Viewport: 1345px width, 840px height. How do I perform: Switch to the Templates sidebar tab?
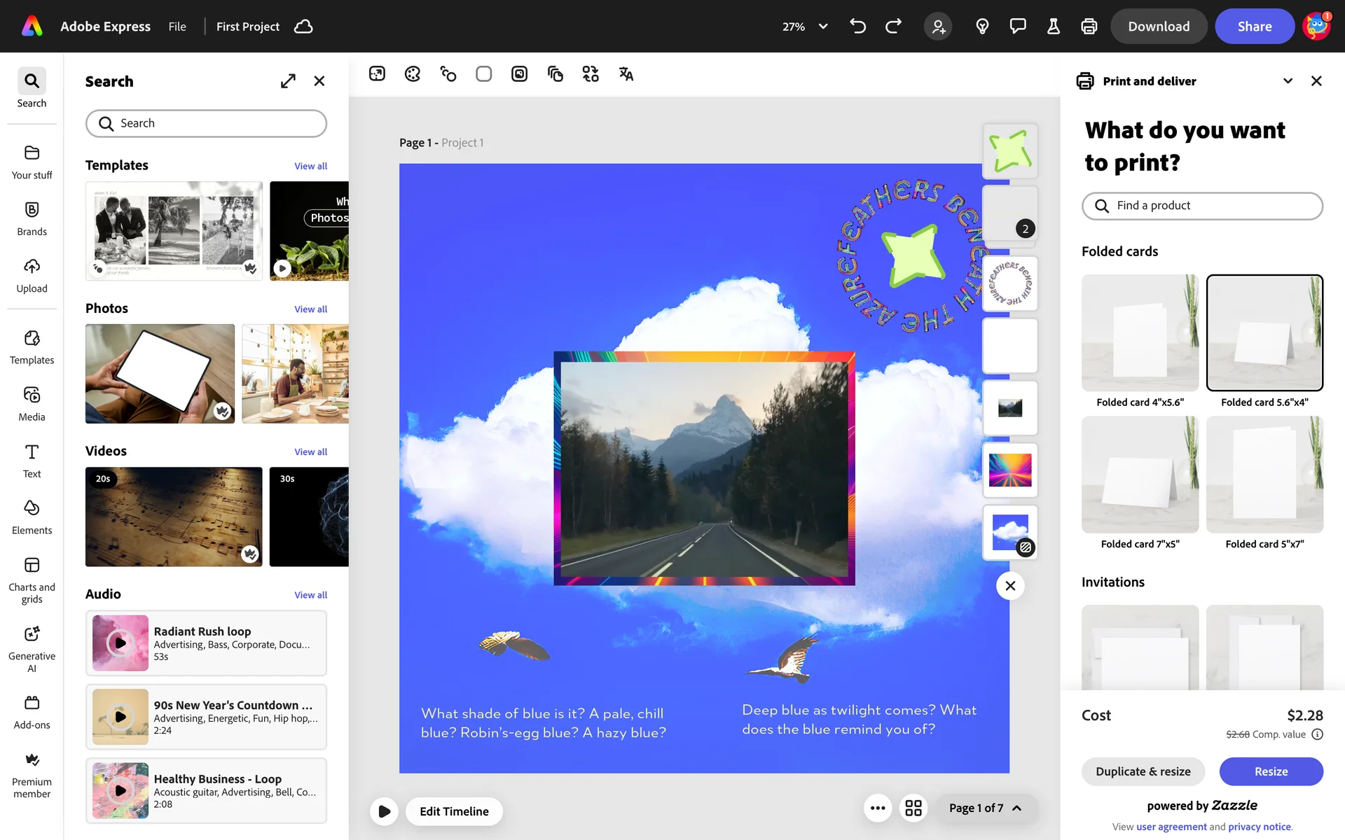pyautogui.click(x=32, y=346)
